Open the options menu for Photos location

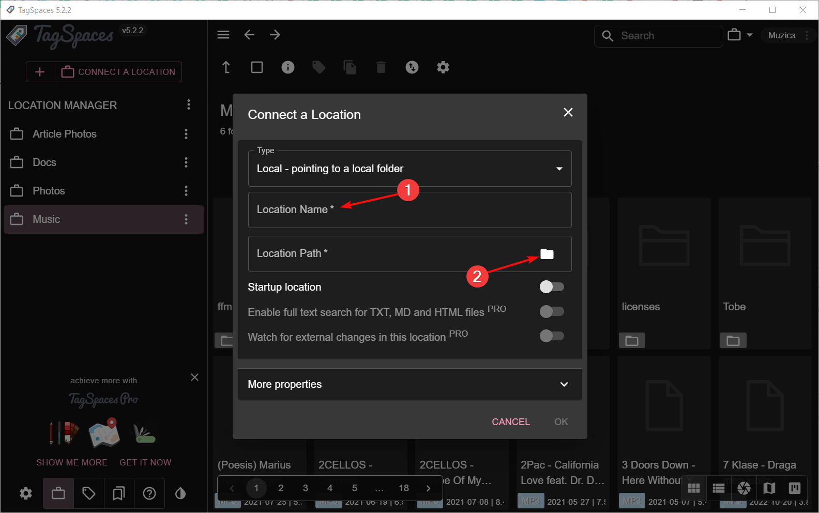(x=186, y=191)
